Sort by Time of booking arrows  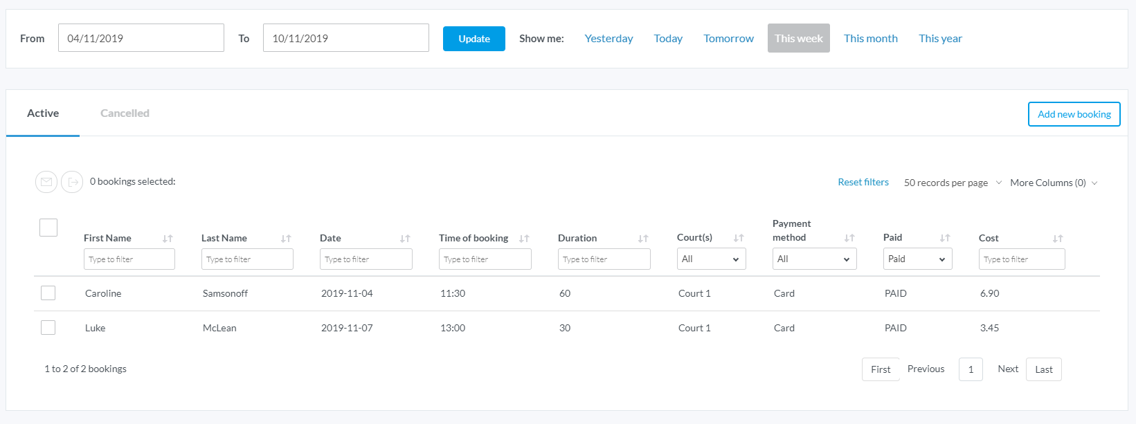pyautogui.click(x=524, y=239)
